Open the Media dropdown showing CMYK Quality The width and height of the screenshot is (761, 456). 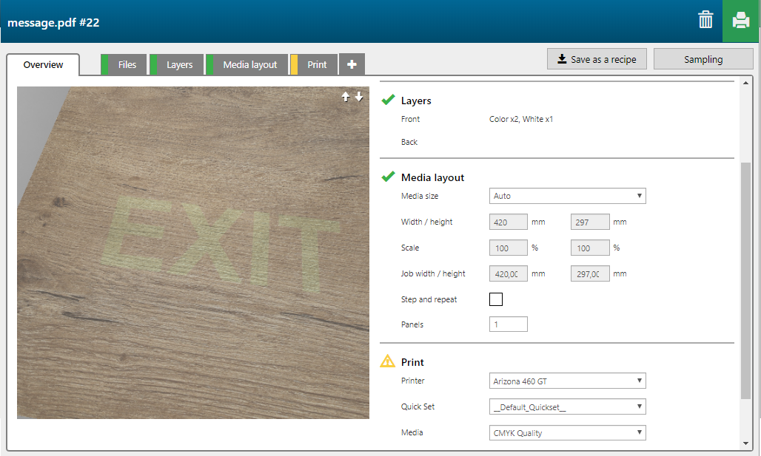(568, 433)
